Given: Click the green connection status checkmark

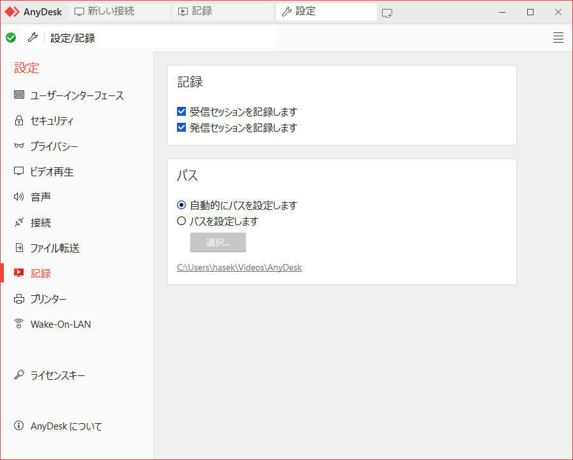Looking at the screenshot, I should (x=11, y=38).
